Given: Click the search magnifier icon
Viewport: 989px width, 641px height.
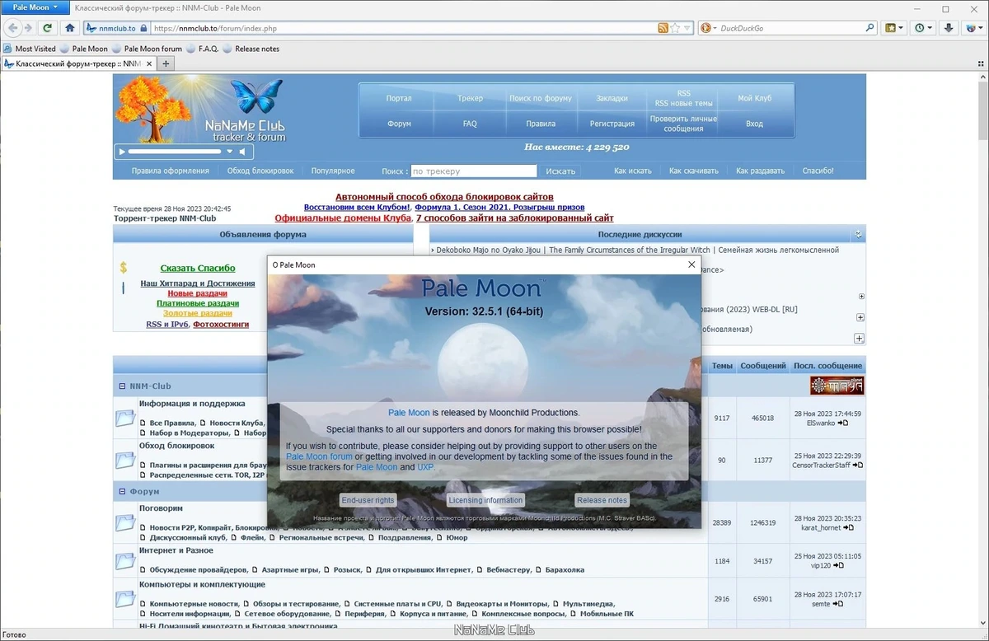Looking at the screenshot, I should (869, 28).
